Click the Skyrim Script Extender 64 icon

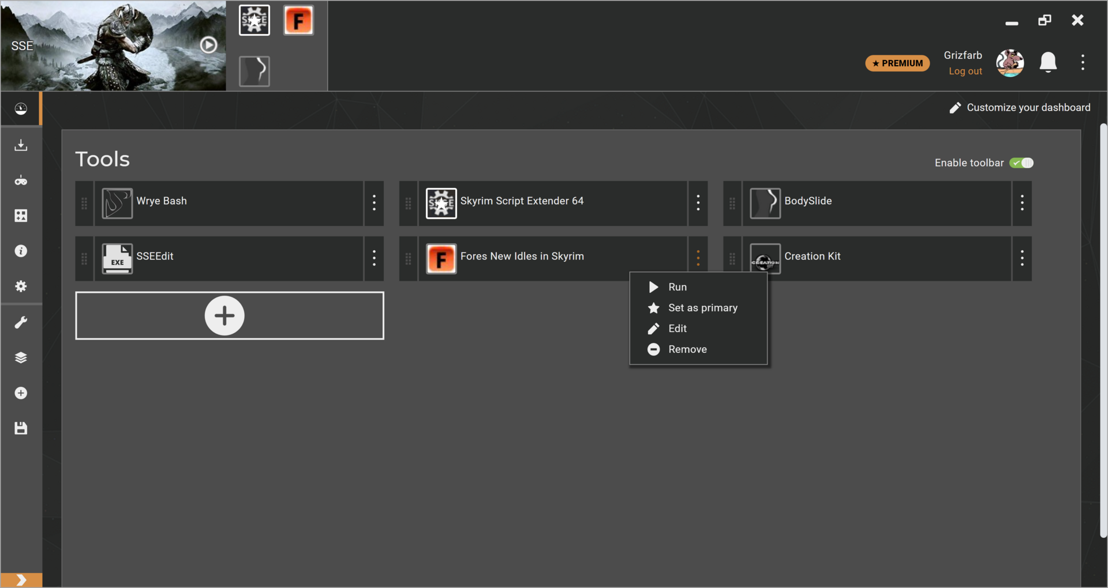click(x=441, y=203)
